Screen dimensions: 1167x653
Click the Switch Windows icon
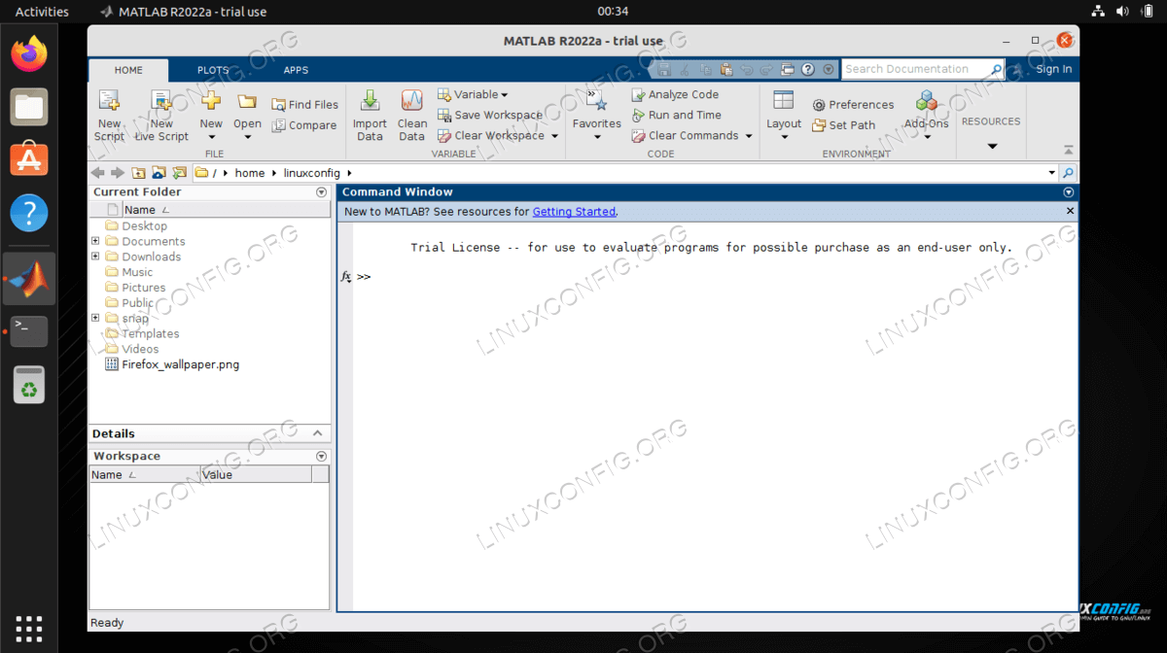coord(788,70)
